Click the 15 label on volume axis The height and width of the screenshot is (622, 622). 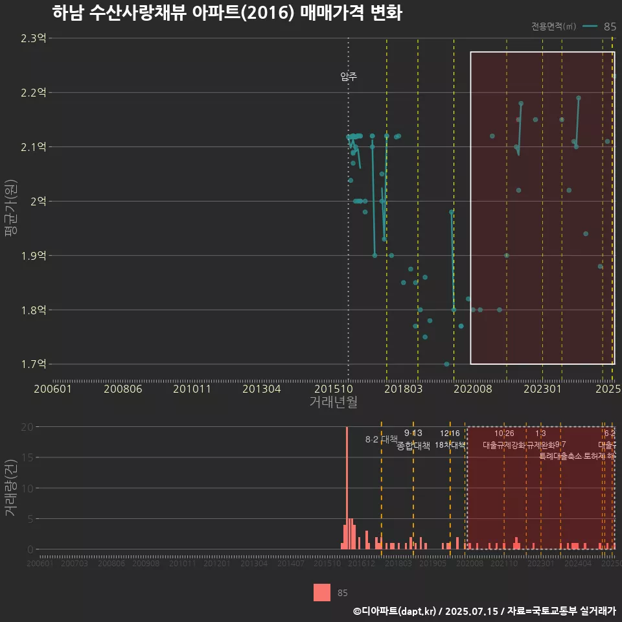pyautogui.click(x=27, y=457)
